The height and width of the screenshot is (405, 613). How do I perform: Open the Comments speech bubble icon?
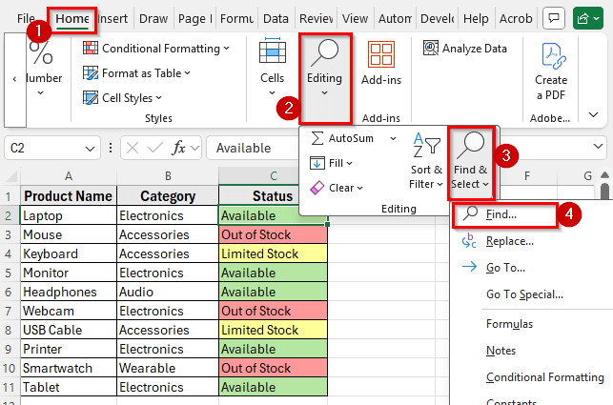click(x=554, y=18)
